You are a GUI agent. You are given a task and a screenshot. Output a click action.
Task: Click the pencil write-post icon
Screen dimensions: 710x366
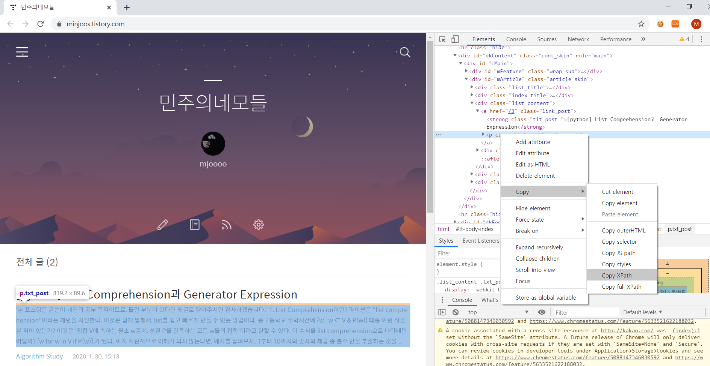coord(162,225)
